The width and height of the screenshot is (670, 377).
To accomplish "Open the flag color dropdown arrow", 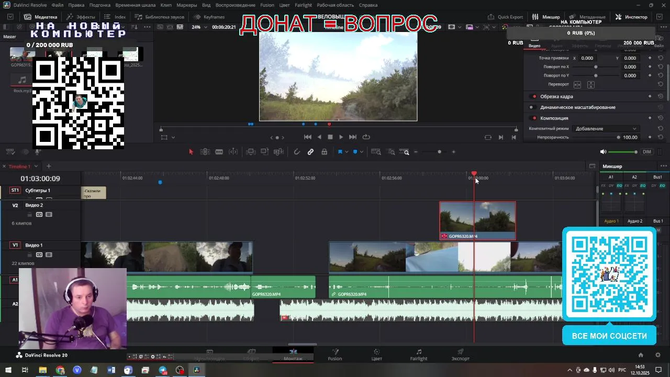I will click(x=346, y=152).
